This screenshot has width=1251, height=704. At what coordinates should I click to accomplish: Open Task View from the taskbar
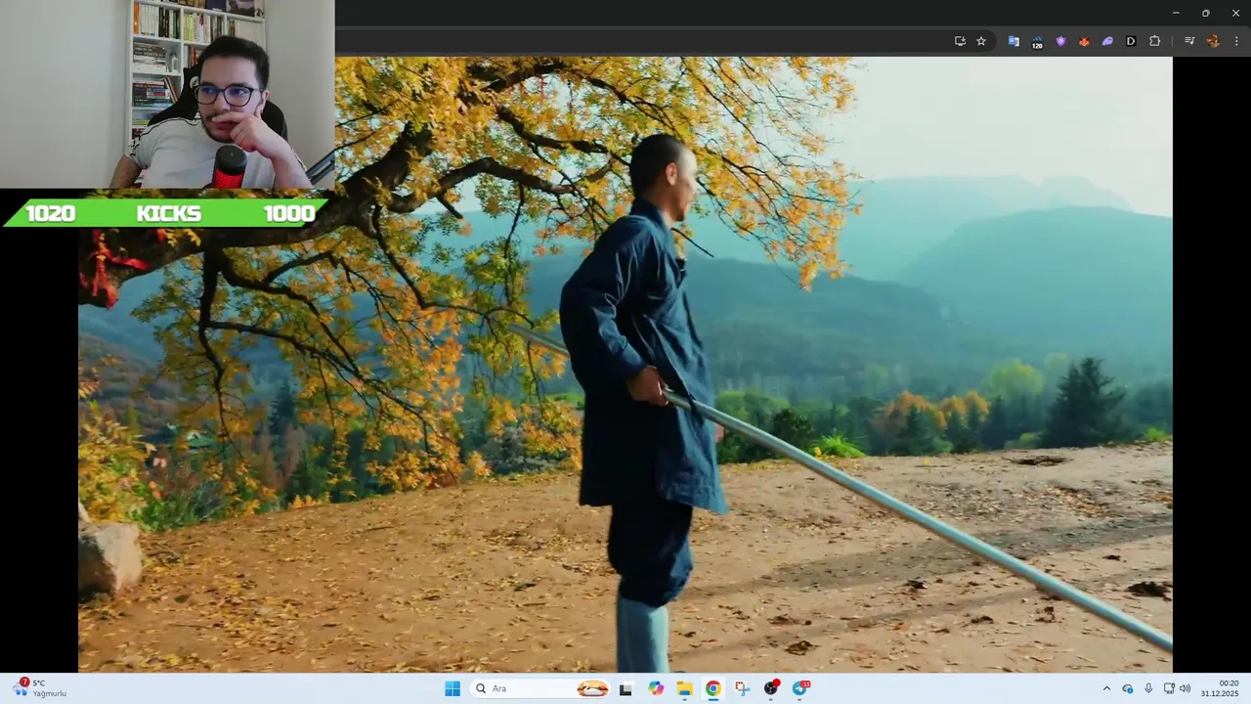625,688
